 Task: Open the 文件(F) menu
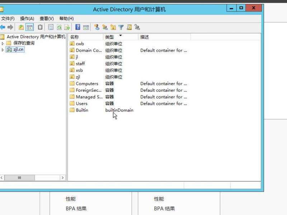click(x=8, y=19)
